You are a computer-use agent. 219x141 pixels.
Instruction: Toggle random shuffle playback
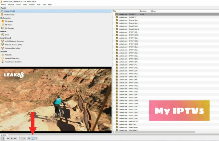pos(36,139)
